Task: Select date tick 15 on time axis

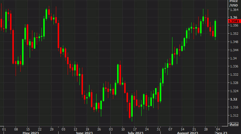Action: (28, 129)
